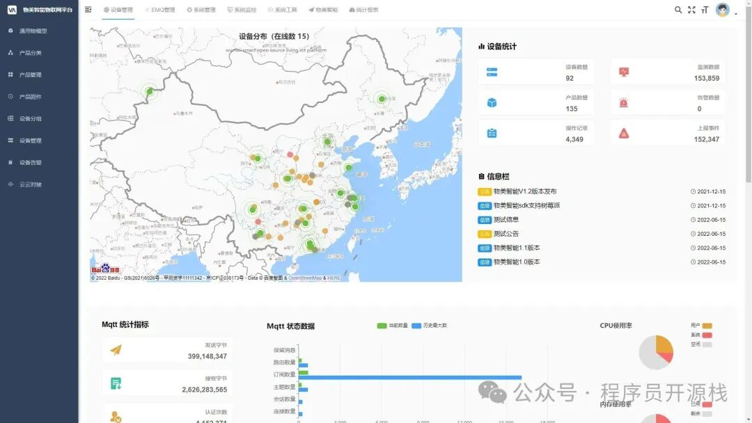Open the 物美智能sdk支持树莓派 info item

pos(526,206)
